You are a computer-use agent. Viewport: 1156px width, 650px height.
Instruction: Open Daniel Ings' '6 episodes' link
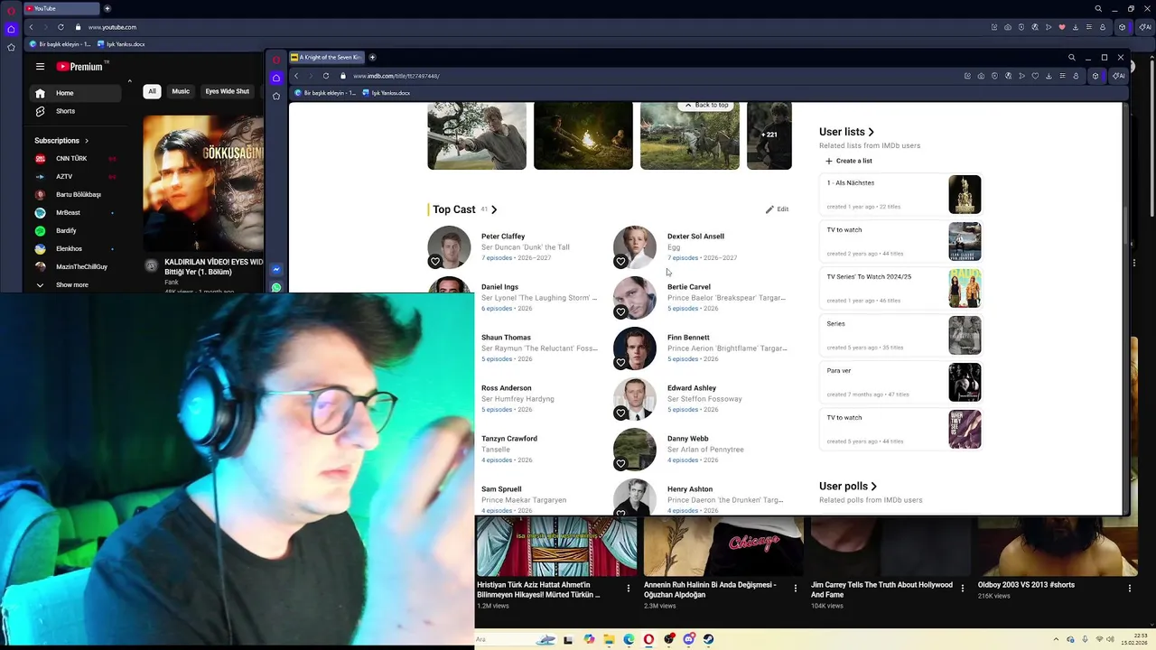[x=497, y=309]
